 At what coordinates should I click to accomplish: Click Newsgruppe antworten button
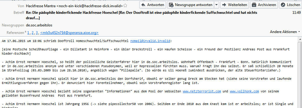coord(191,5)
